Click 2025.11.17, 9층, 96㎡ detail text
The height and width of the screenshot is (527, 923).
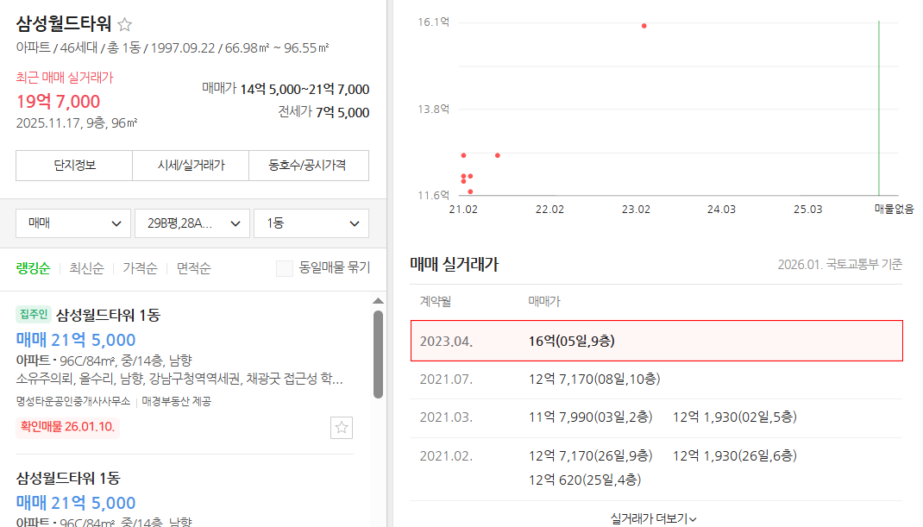(77, 123)
